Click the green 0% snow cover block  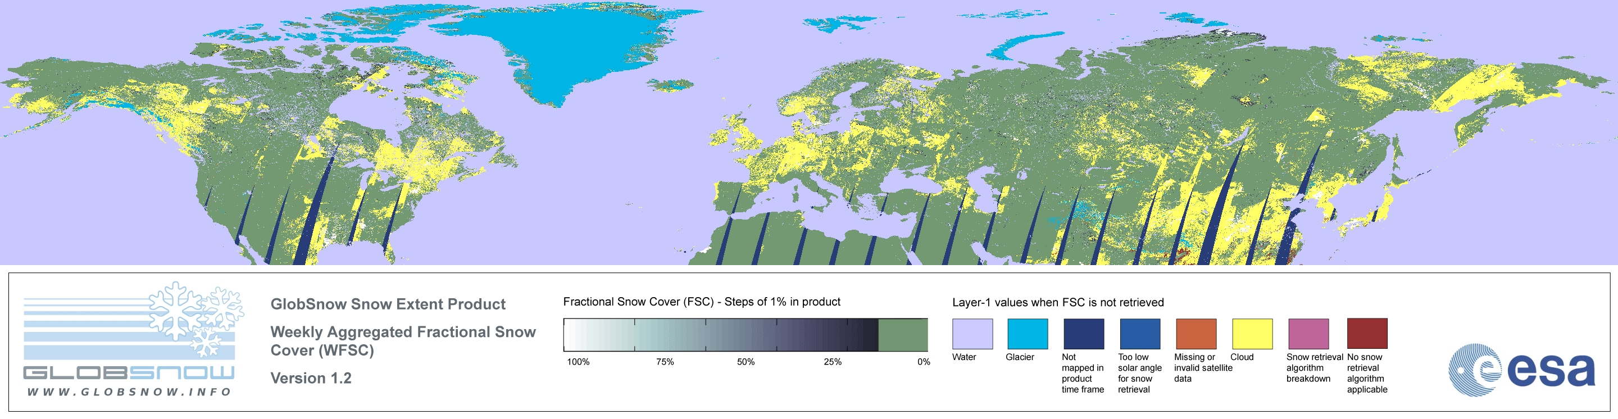903,335
